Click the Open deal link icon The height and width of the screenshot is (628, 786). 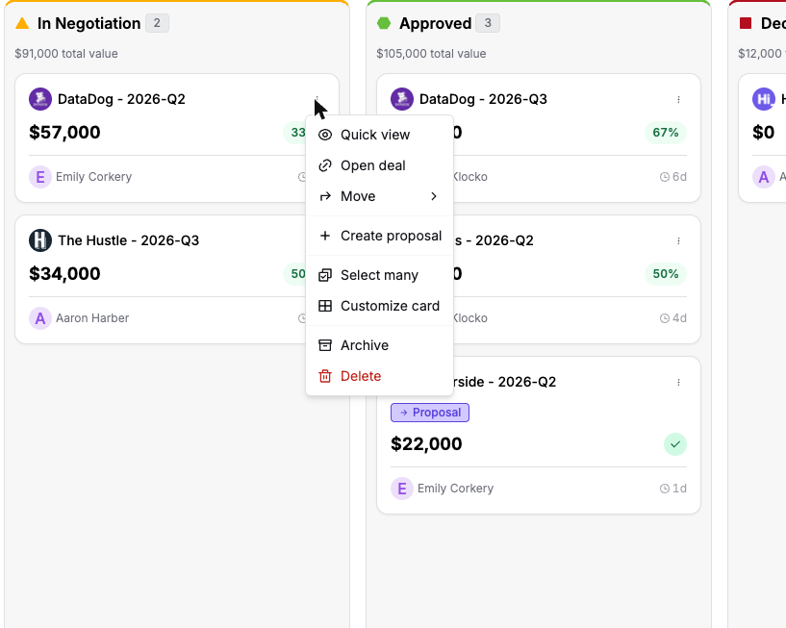coord(325,165)
